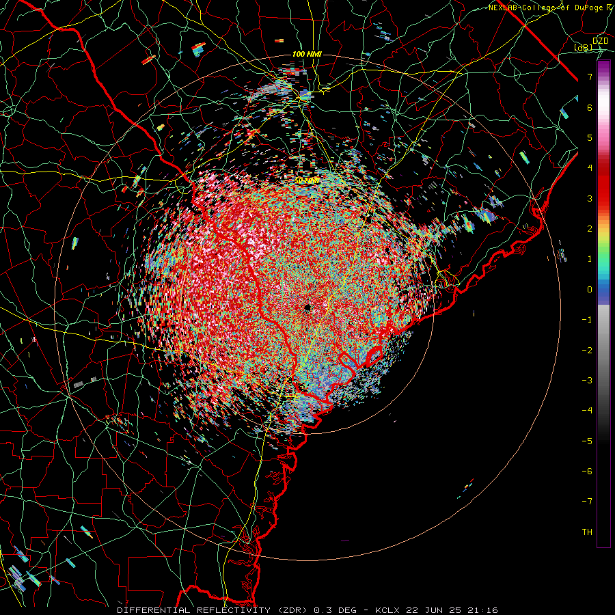Click the 50 NMI range ring label
This screenshot has width=615, height=615.
[307, 180]
